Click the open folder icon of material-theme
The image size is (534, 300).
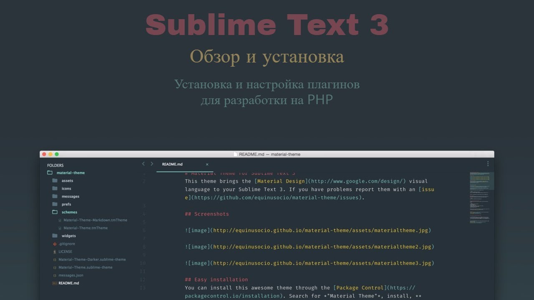coord(50,172)
